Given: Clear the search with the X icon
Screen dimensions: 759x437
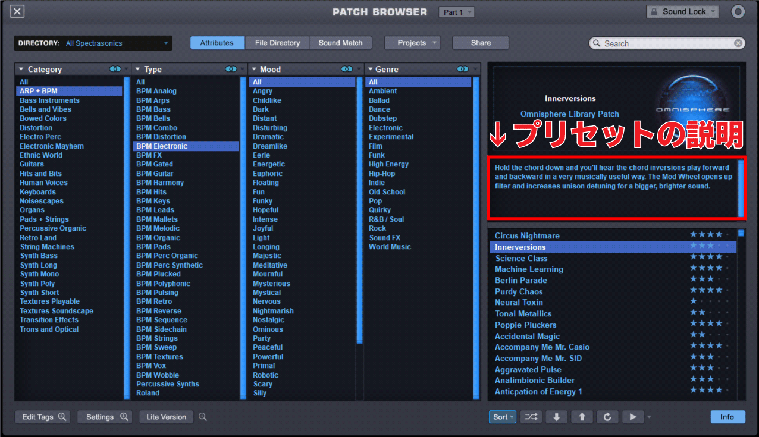Looking at the screenshot, I should point(738,43).
